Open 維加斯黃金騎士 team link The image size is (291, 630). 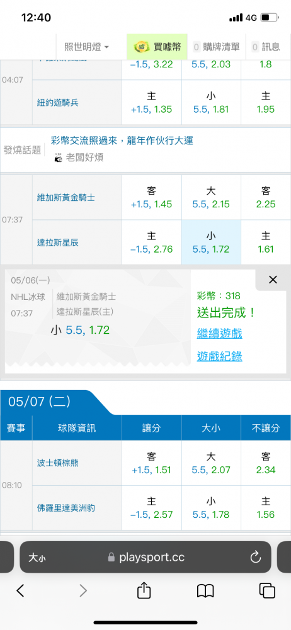pos(66,197)
